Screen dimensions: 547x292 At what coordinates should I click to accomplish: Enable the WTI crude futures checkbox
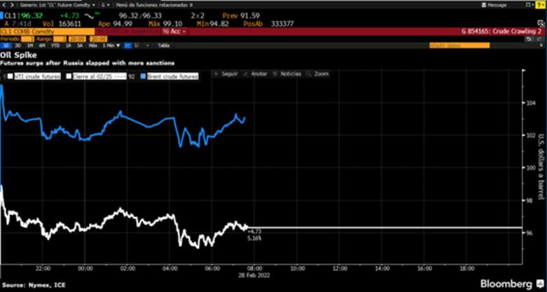[9, 77]
